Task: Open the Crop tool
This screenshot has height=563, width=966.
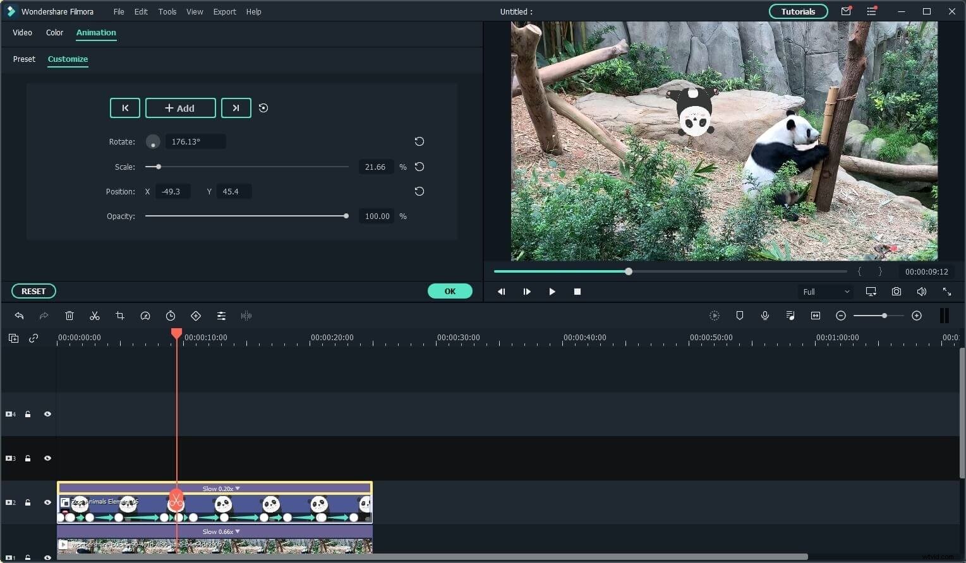Action: pyautogui.click(x=120, y=316)
